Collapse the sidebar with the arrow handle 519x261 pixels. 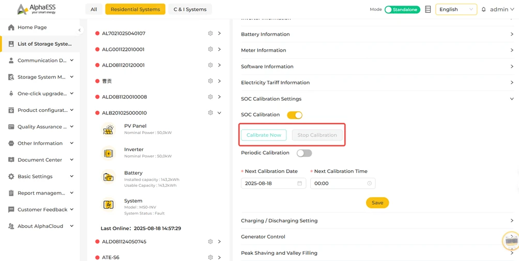click(80, 30)
